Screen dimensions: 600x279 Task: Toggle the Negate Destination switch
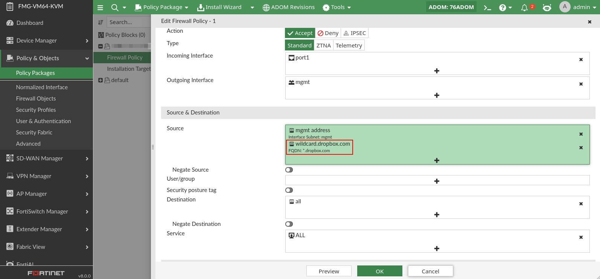pyautogui.click(x=289, y=224)
